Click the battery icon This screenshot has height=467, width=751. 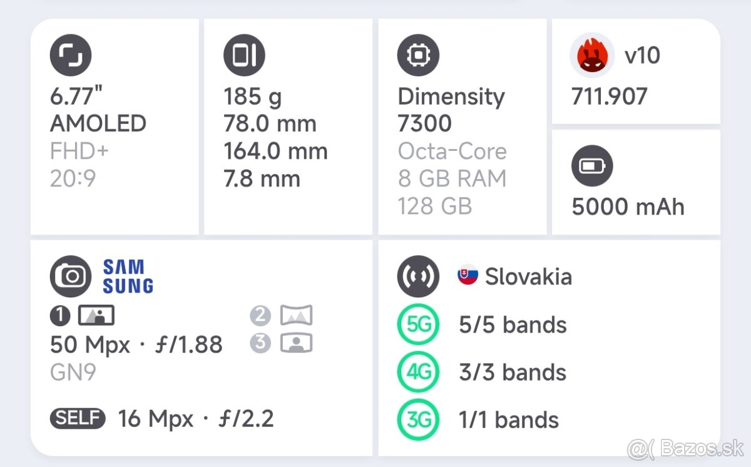tap(592, 166)
